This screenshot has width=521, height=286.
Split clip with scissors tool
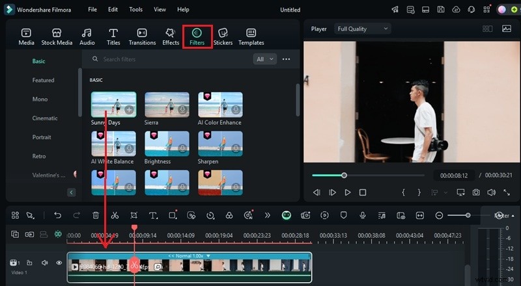(115, 215)
